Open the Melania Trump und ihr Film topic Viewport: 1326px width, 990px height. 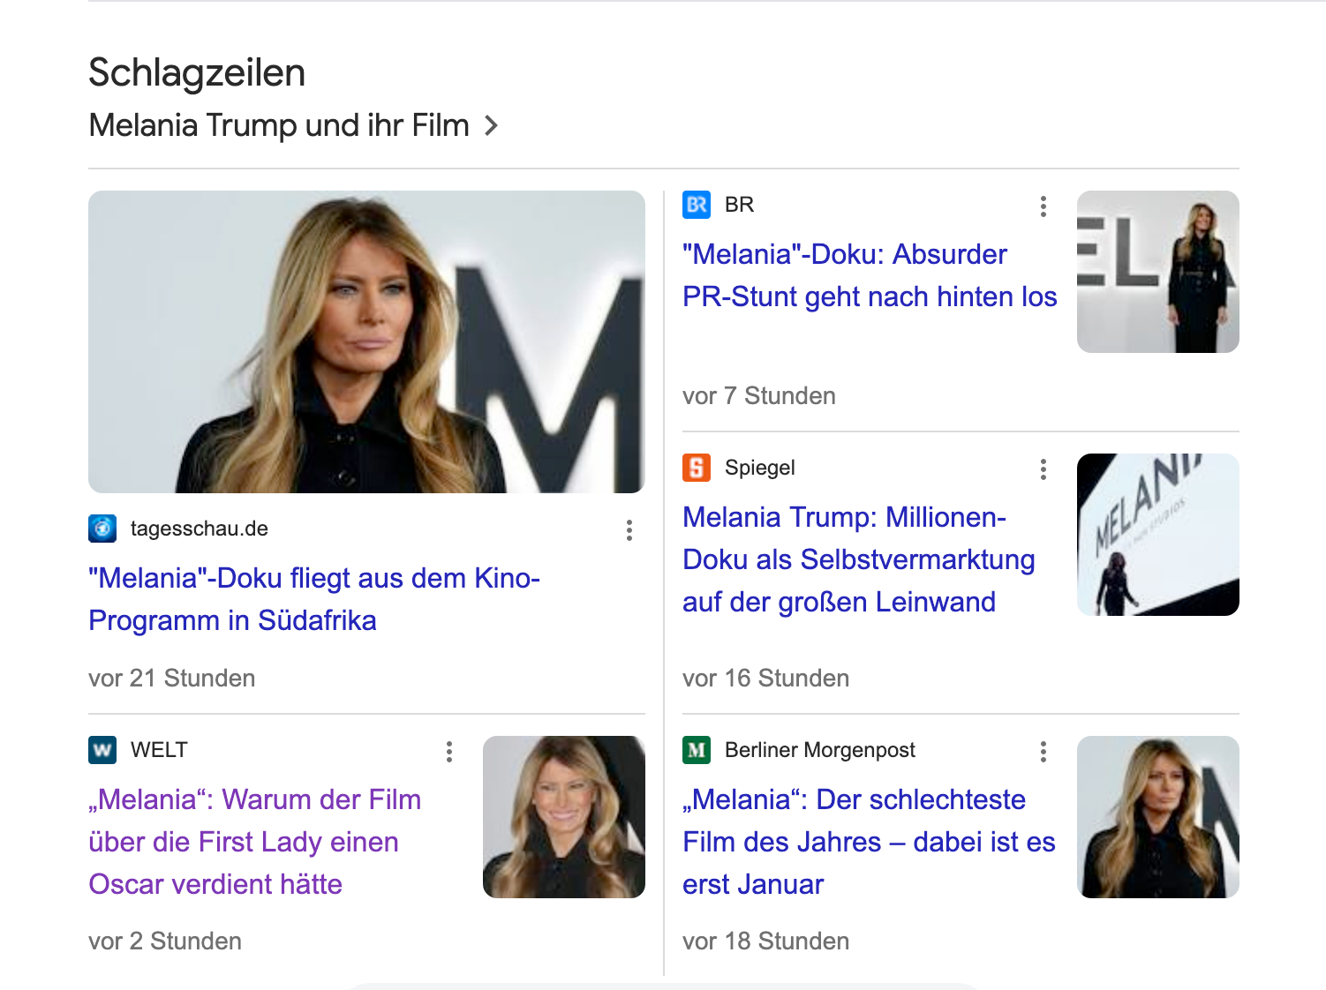point(279,125)
